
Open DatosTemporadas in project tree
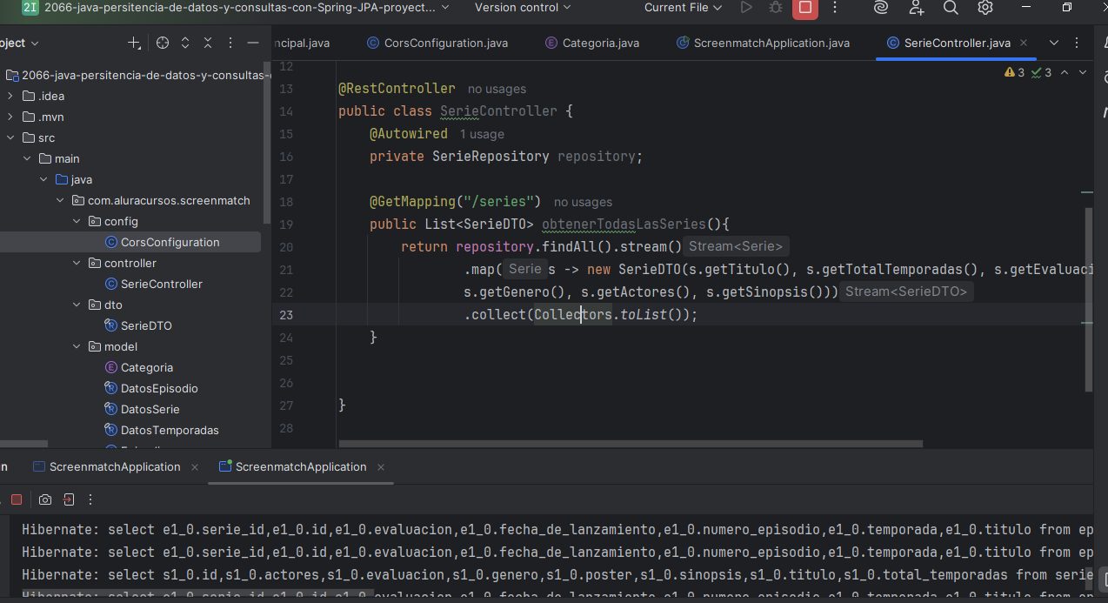(161, 430)
